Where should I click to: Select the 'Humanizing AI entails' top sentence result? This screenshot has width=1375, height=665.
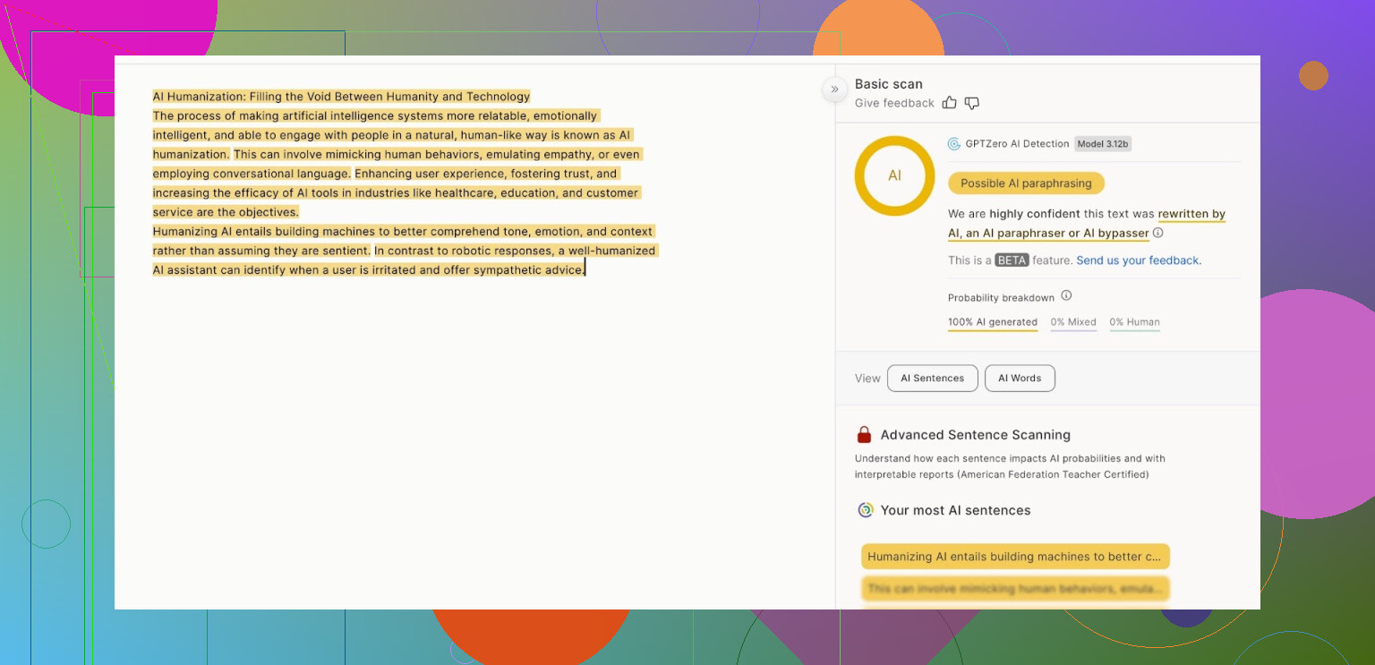click(1015, 557)
